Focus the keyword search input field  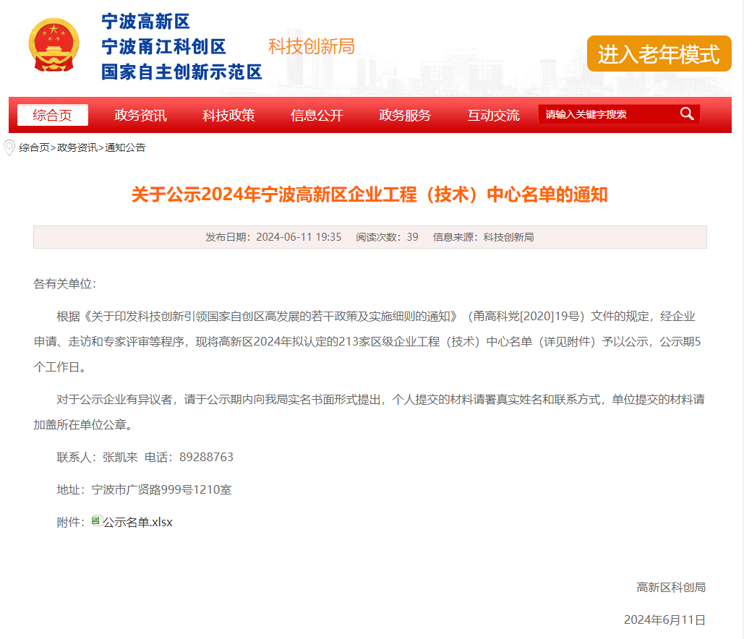(606, 114)
